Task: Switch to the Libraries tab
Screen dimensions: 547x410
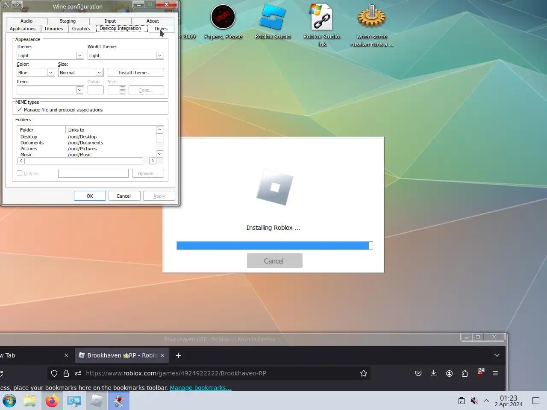Action: [54, 29]
